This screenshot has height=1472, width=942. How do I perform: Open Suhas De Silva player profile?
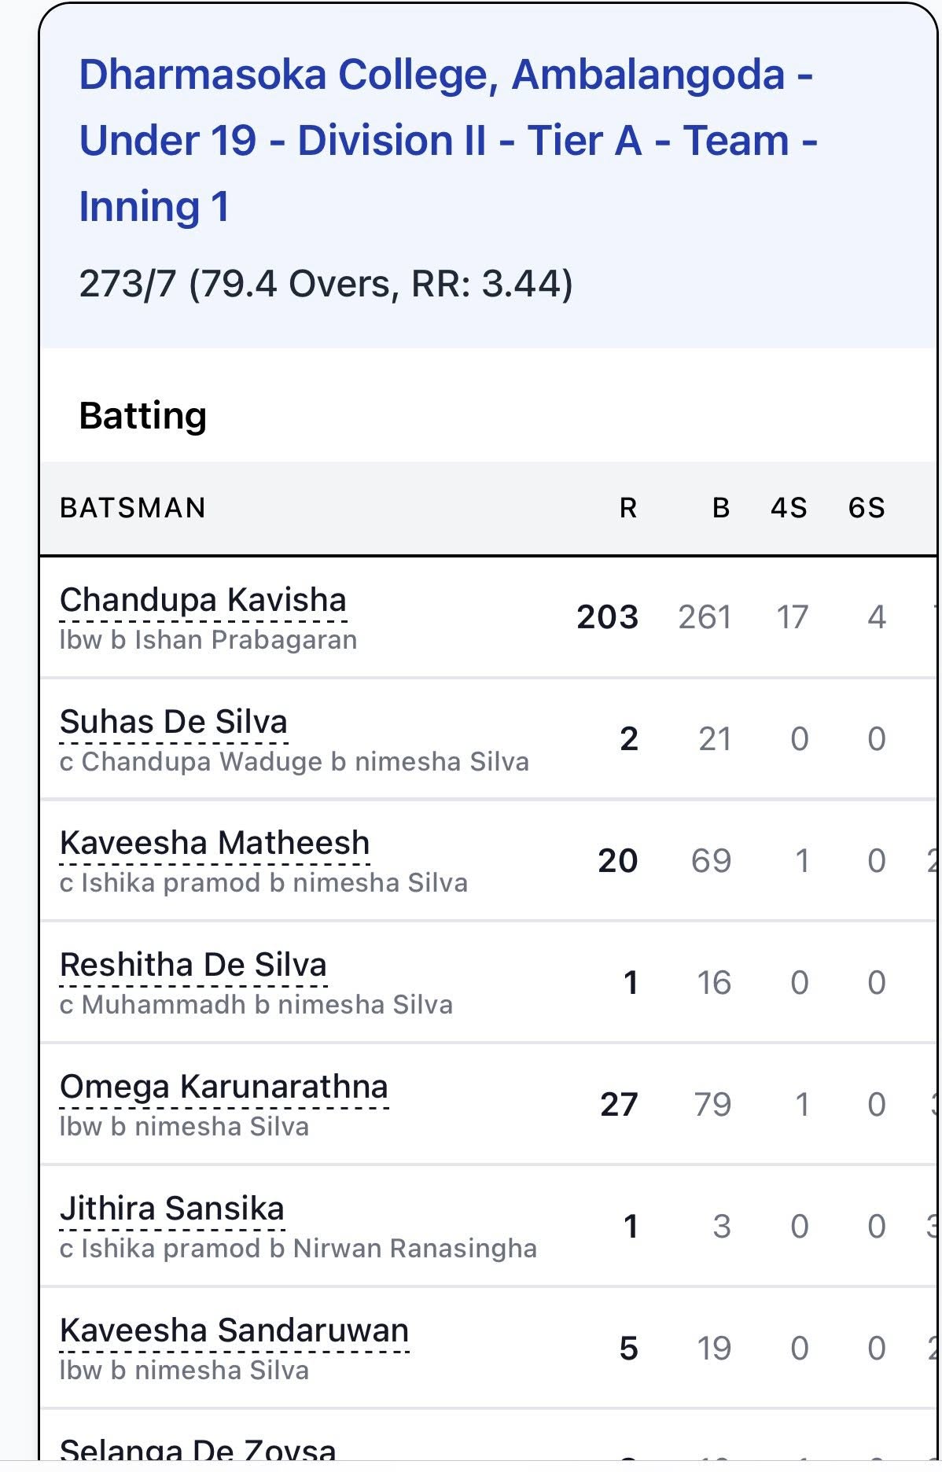[174, 722]
